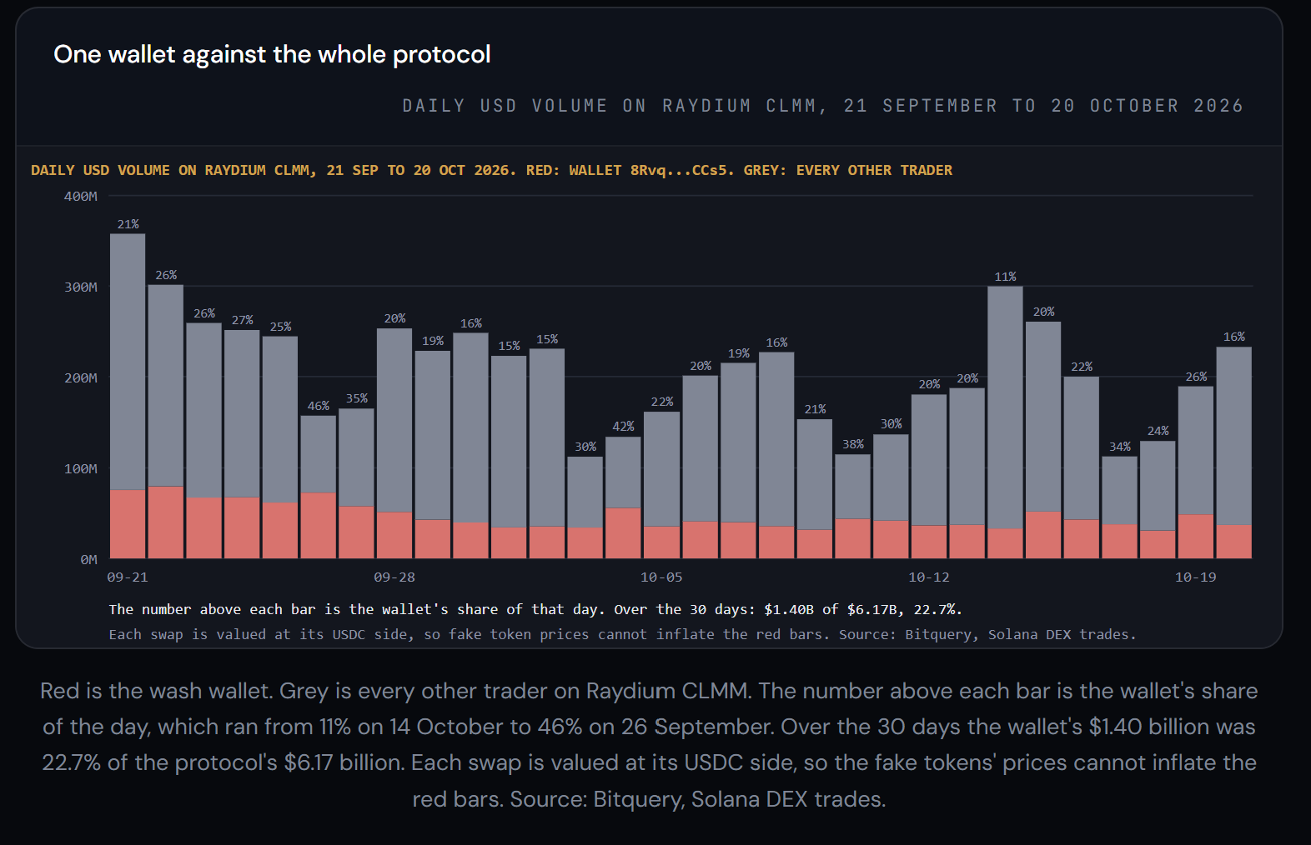Viewport: 1311px width, 845px height.
Task: Select the red segment of the 46% bar
Action: coord(319,526)
